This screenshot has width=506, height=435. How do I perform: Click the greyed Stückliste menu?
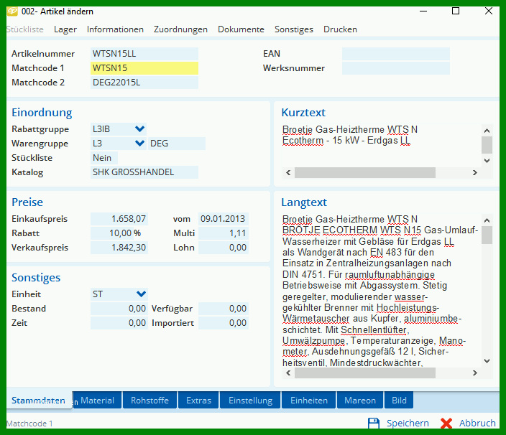click(x=25, y=29)
